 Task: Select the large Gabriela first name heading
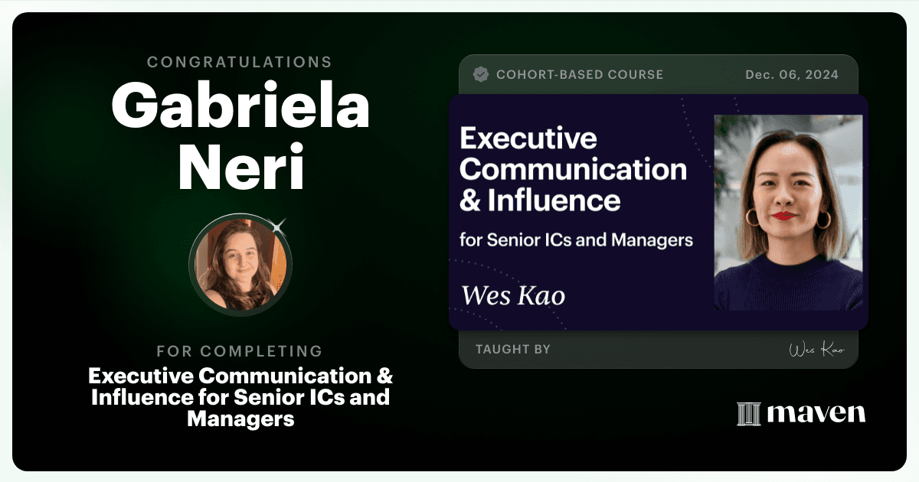(240, 106)
